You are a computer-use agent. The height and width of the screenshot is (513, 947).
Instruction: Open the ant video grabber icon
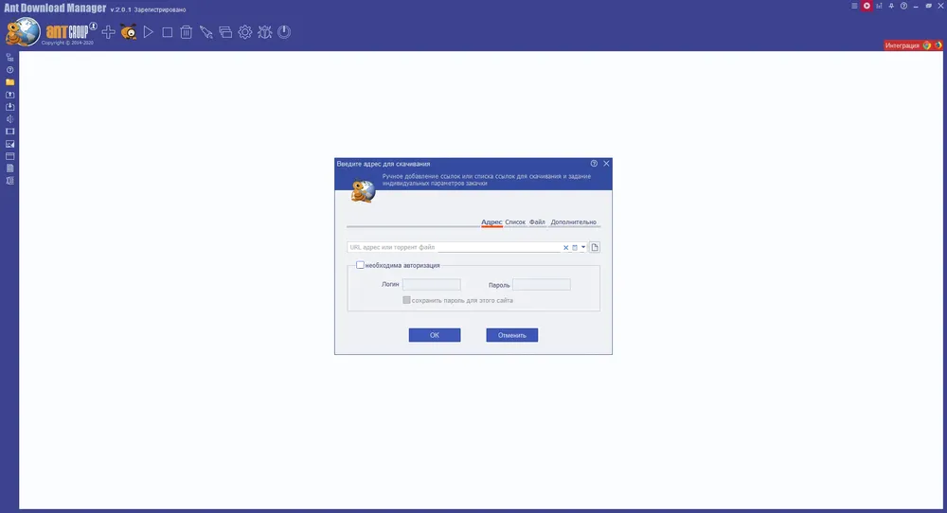(x=128, y=32)
